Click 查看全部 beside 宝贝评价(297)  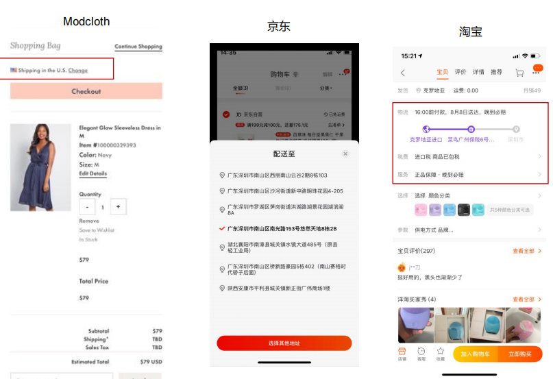pyautogui.click(x=526, y=251)
